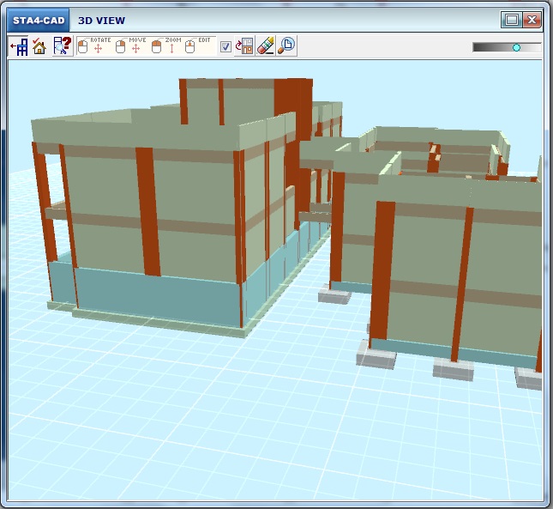Viewport: 553px width, 509px height.
Task: Toggle the checked toolbar checkbox
Action: pyautogui.click(x=225, y=47)
